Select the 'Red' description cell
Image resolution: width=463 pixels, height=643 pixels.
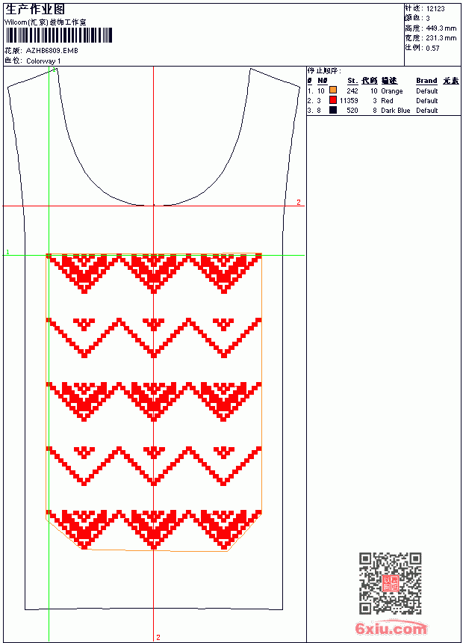pyautogui.click(x=387, y=101)
